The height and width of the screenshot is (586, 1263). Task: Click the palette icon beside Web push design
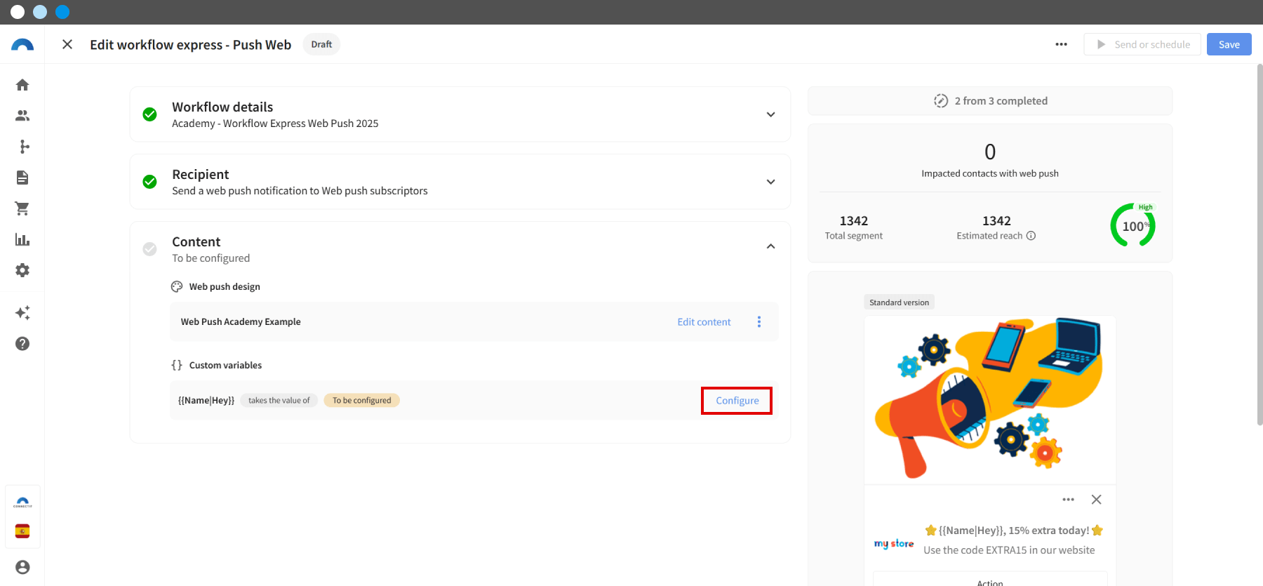tap(177, 286)
